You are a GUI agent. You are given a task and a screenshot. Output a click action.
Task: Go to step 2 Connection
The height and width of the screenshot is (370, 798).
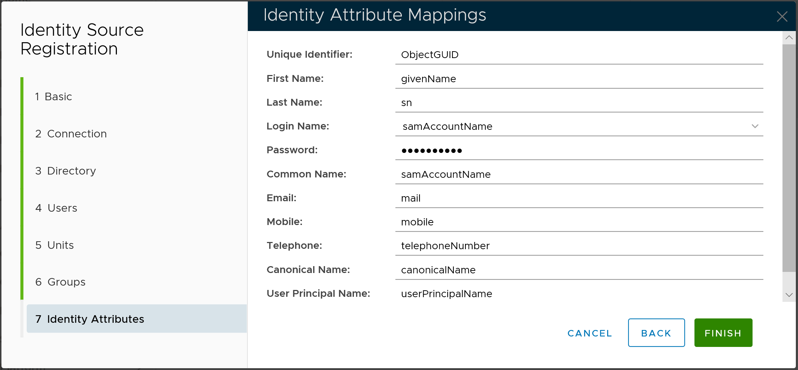click(x=71, y=134)
